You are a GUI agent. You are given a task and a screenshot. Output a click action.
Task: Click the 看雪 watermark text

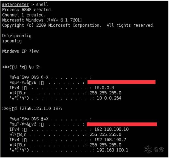click(x=159, y=149)
